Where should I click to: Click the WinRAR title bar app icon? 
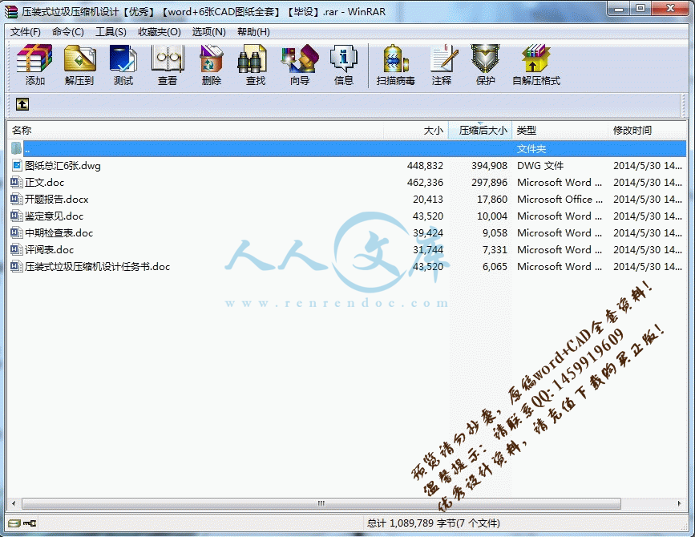point(10,11)
